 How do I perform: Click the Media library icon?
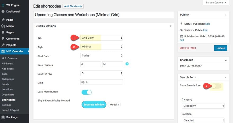[3, 26]
